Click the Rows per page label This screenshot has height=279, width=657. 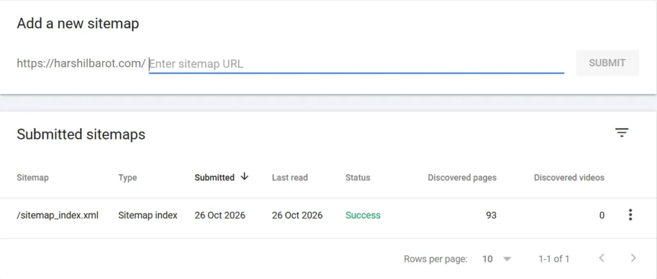click(x=436, y=259)
